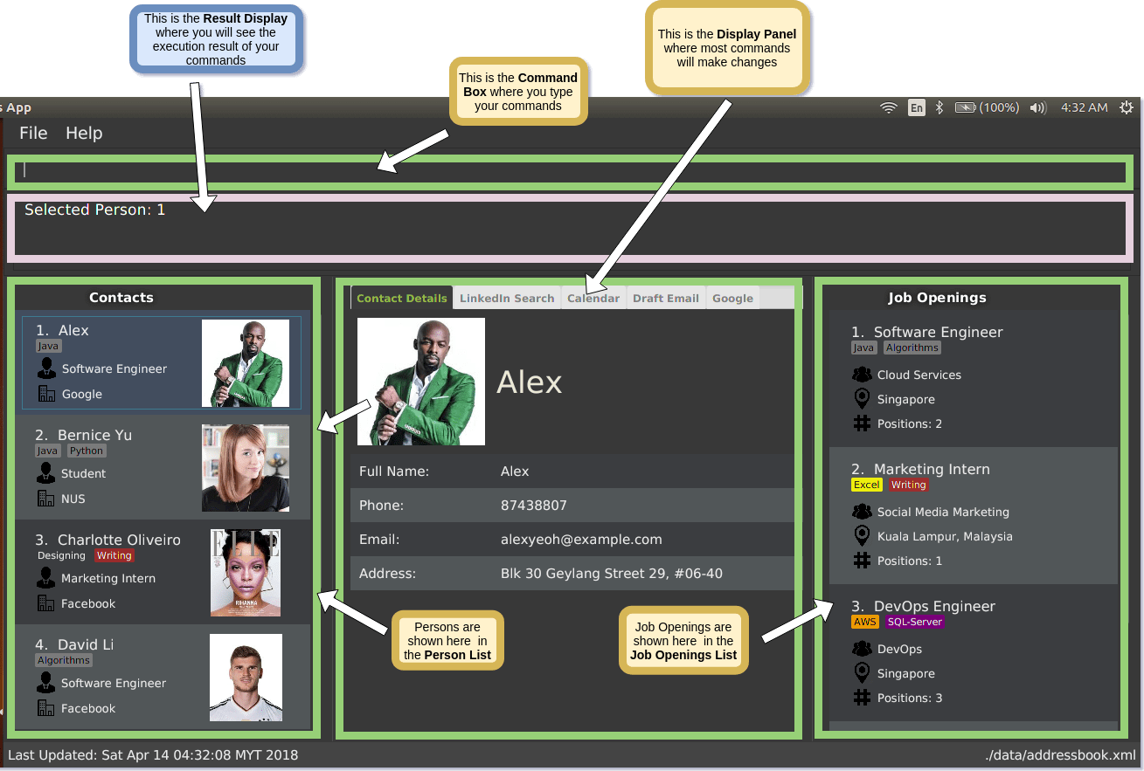Select contact 3. Charlotte Oliveiro
The height and width of the screenshot is (771, 1144).
[163, 573]
